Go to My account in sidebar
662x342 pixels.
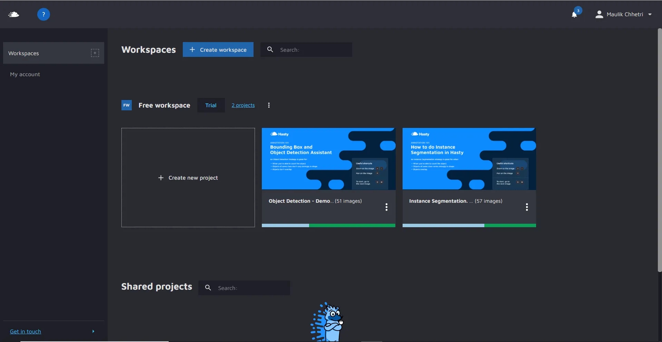tap(25, 74)
